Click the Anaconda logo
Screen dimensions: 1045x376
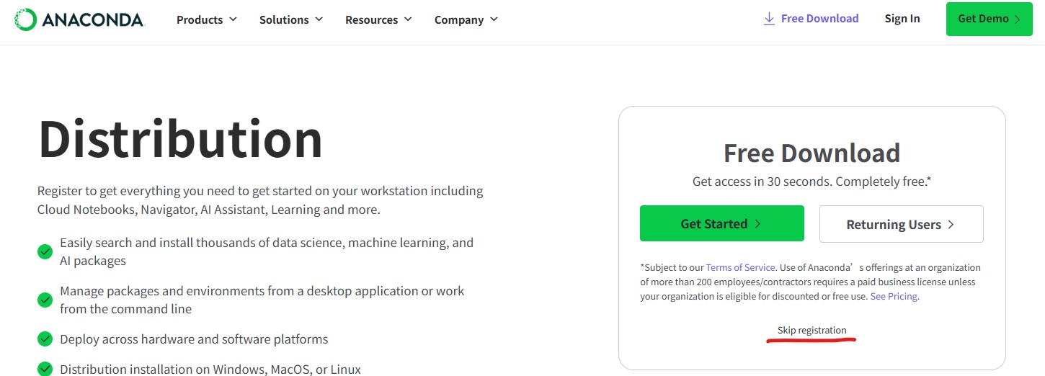tap(79, 19)
